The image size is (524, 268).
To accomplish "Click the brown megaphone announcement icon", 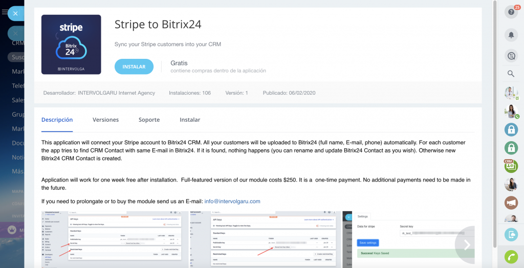I will [511, 203].
